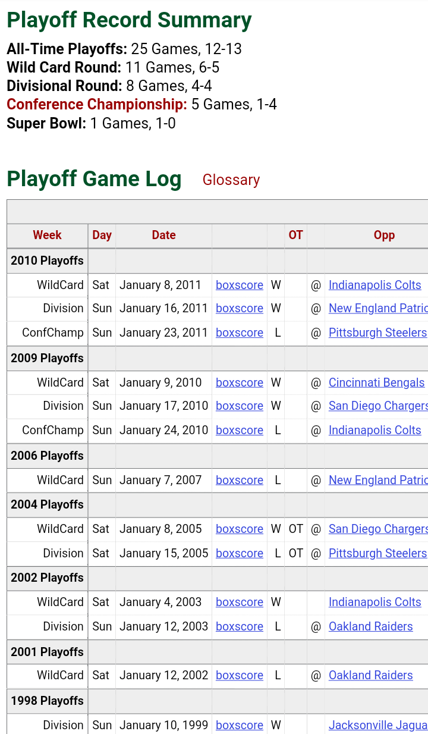428x734 pixels.
Task: Sort table by Date column header
Action: [x=164, y=235]
